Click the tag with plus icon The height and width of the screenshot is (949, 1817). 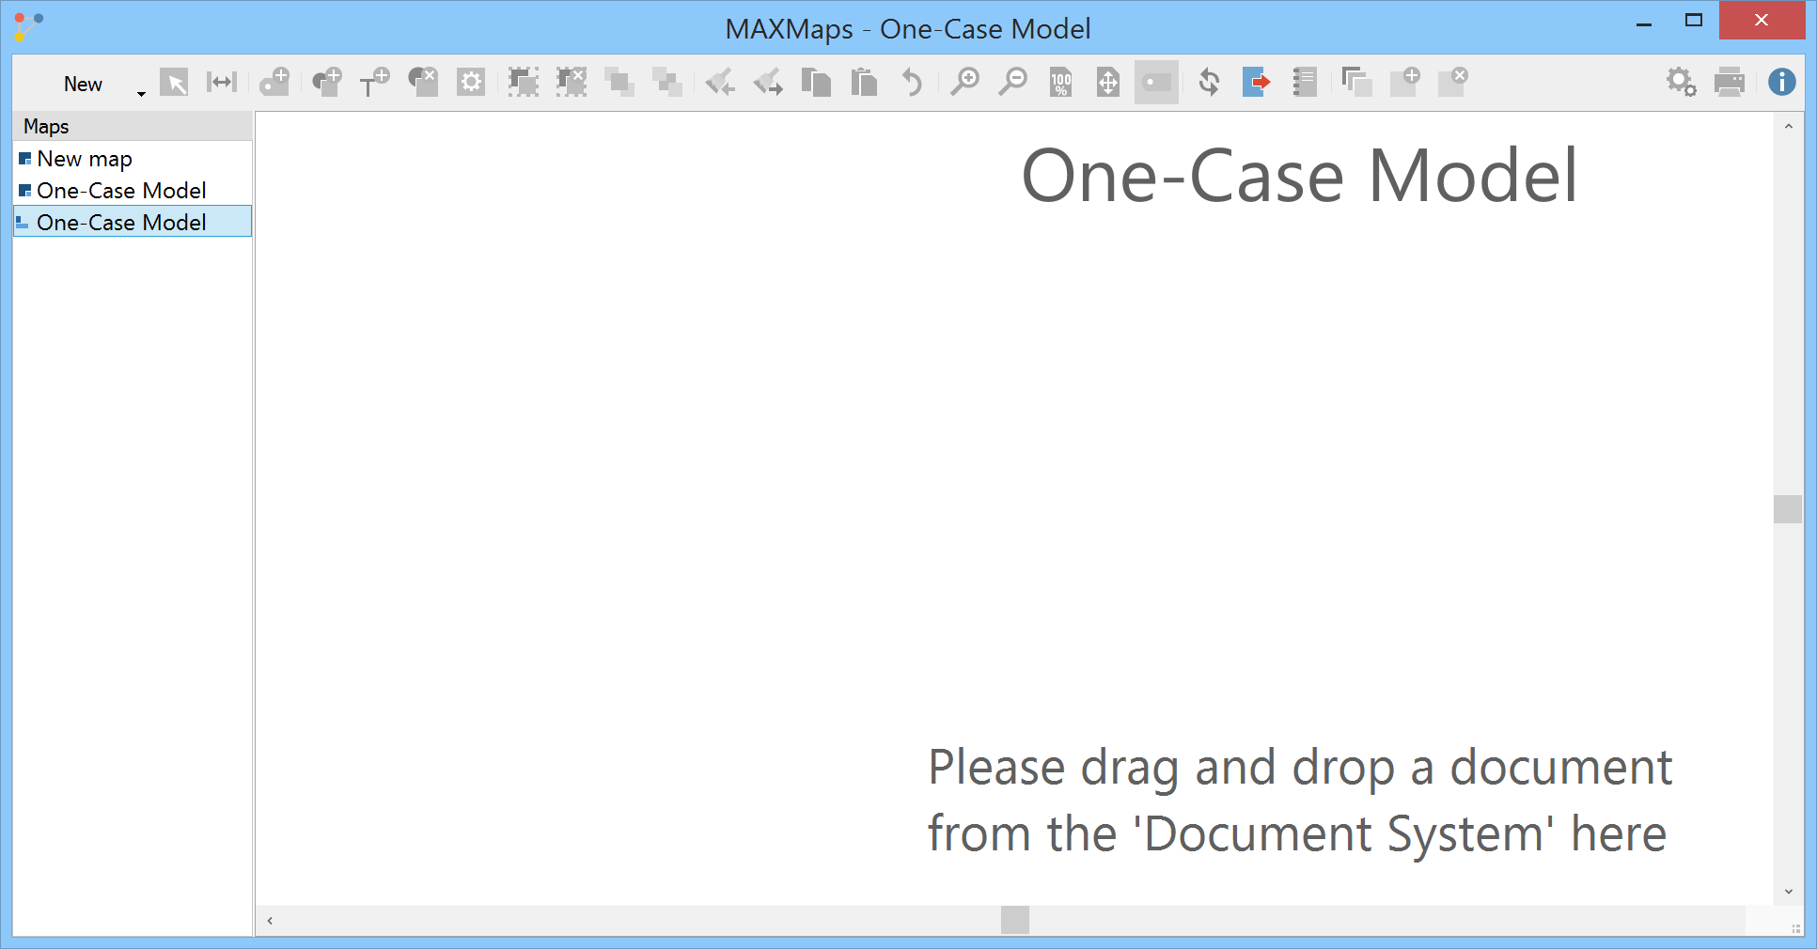[x=275, y=83]
